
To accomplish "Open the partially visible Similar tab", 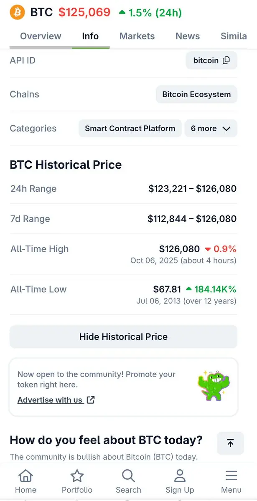I will point(234,36).
